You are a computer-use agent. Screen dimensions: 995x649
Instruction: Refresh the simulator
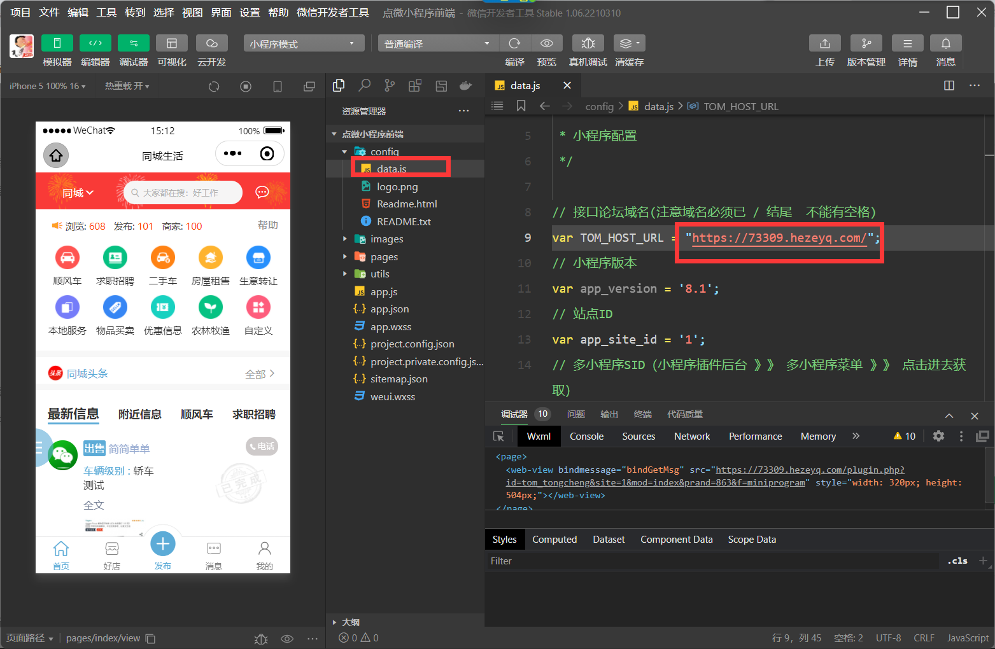[214, 87]
